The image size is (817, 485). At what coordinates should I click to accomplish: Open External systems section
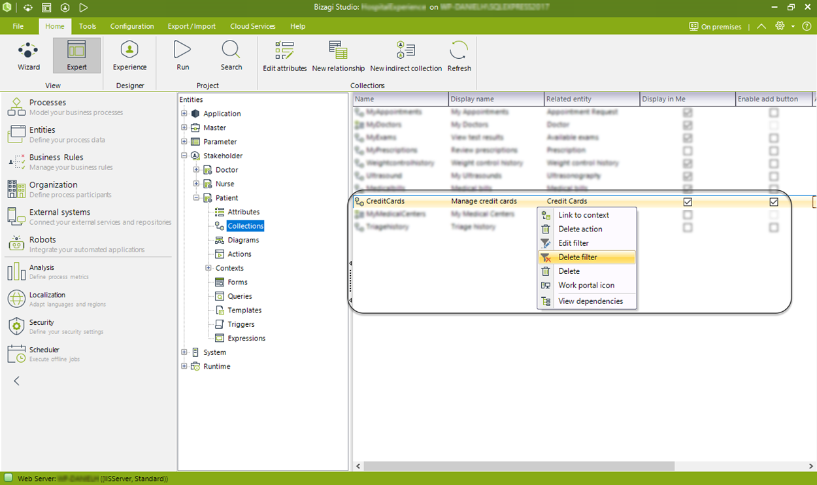(89, 216)
